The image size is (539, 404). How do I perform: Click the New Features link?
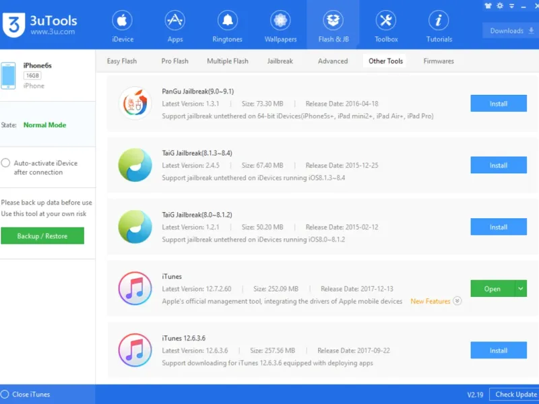click(431, 301)
